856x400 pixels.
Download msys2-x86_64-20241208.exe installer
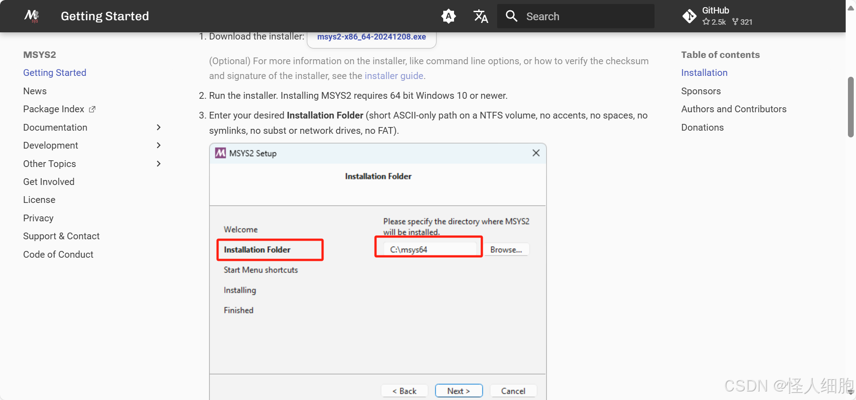371,37
